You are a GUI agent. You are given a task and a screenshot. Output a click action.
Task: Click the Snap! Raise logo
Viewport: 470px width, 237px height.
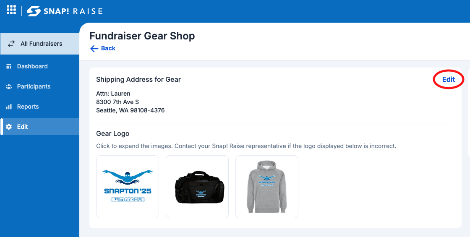point(65,11)
